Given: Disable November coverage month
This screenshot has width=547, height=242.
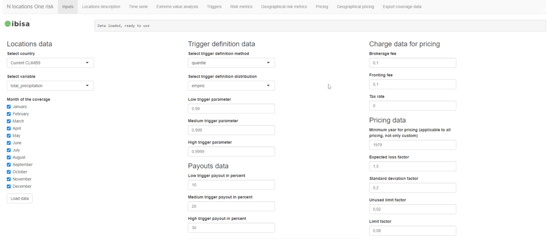Looking at the screenshot, I should [9, 179].
